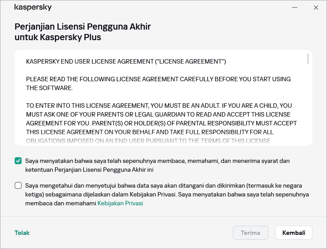Click the empty title bar beside the logo
Screen dimensions: 327x249
tap(168, 8)
